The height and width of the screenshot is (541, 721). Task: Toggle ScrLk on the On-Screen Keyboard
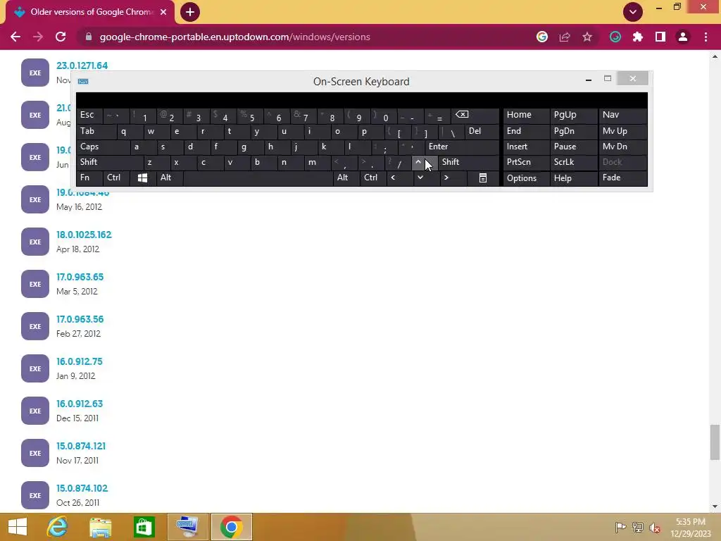(x=573, y=163)
